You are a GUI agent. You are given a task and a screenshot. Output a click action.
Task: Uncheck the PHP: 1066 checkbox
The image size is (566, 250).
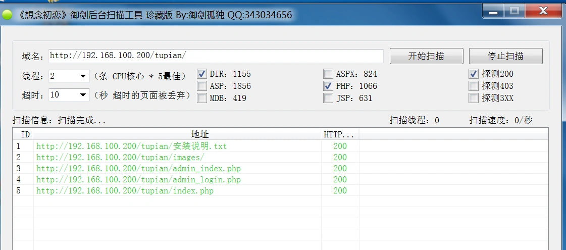point(328,86)
